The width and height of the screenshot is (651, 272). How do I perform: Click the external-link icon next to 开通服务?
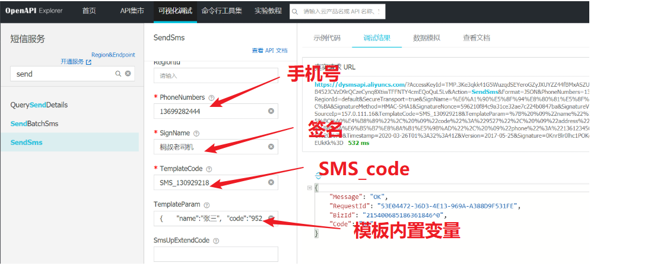pos(88,62)
